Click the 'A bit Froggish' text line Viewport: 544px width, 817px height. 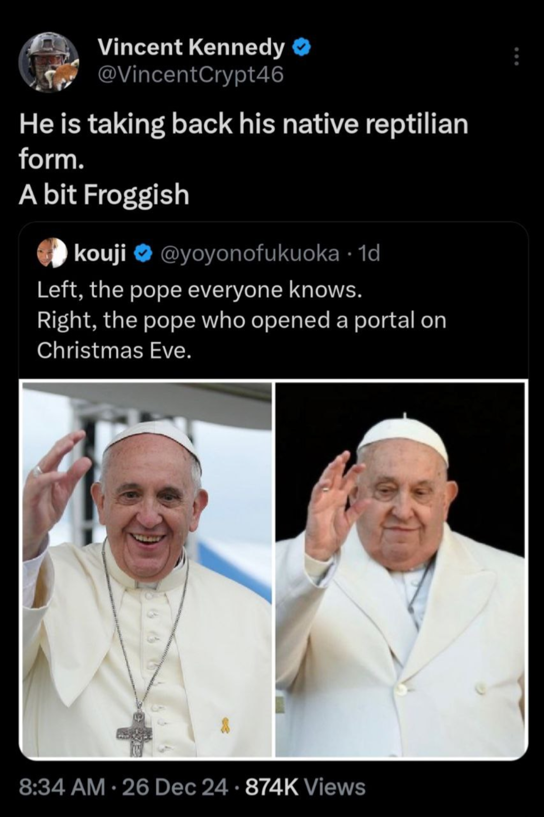[x=104, y=194]
